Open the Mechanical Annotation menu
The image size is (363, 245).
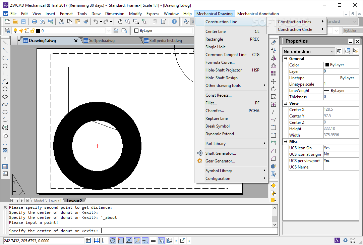click(x=258, y=14)
